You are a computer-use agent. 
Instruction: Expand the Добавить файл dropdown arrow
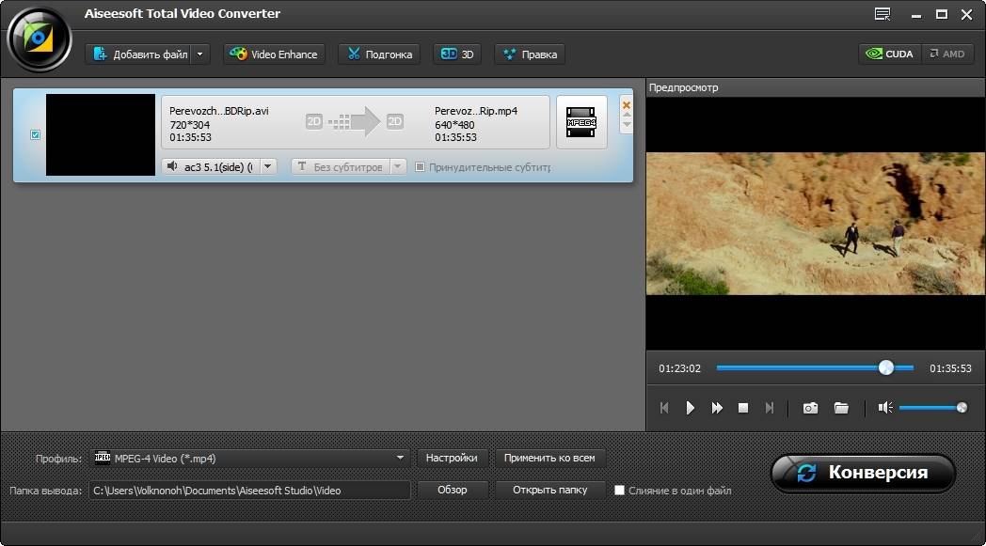200,54
